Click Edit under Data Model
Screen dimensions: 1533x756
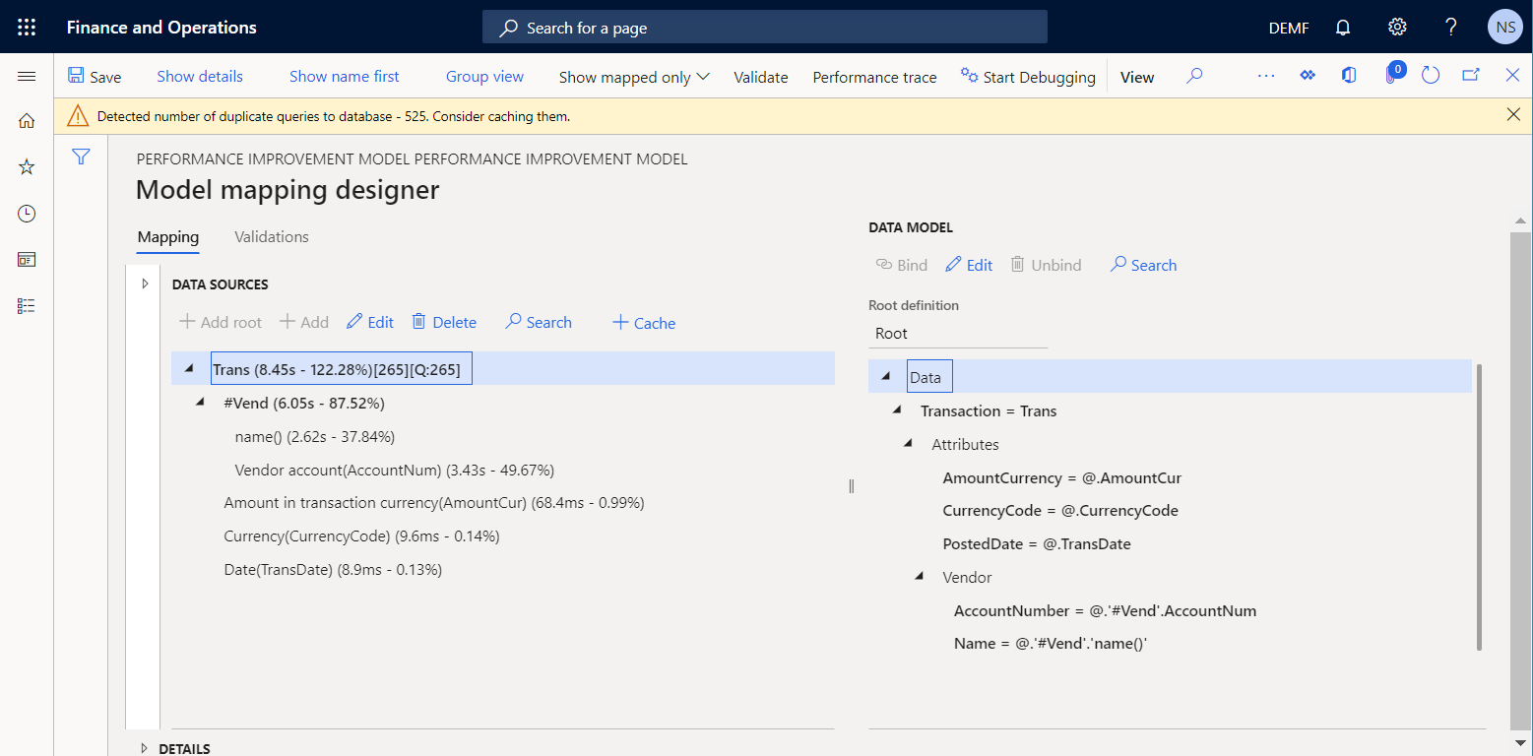(968, 264)
